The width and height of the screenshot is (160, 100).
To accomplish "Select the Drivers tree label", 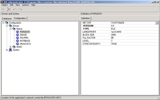I will [x=16, y=26].
